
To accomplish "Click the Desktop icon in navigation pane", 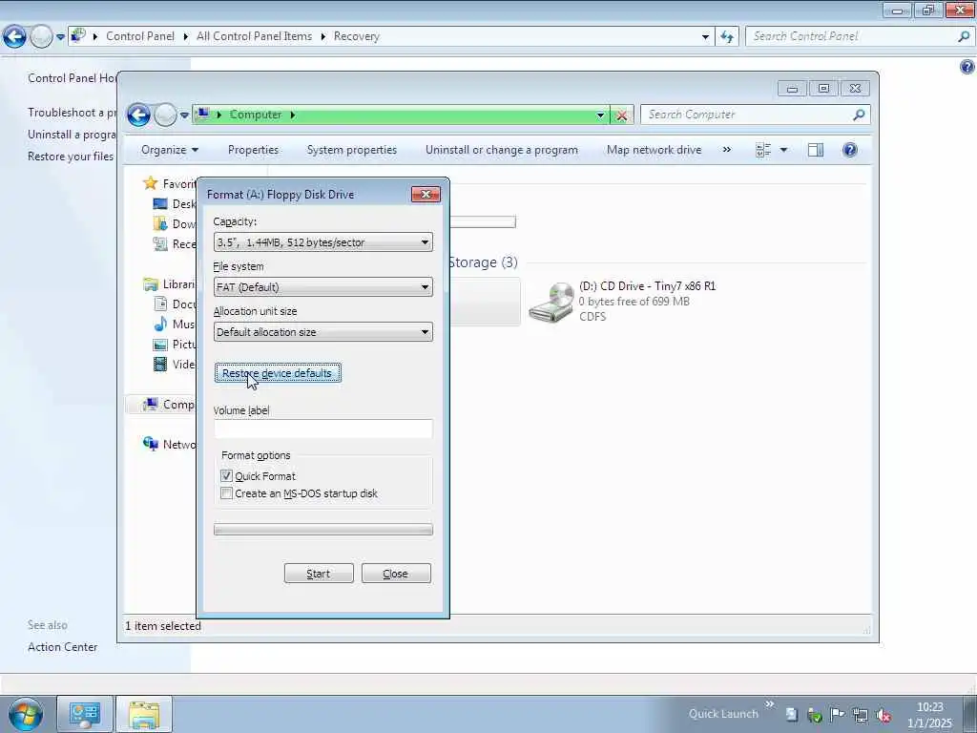I will tap(160, 204).
